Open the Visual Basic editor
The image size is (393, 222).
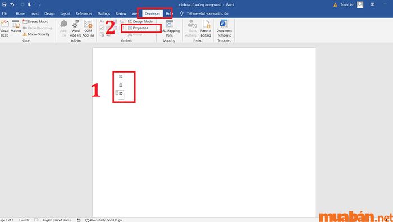pyautogui.click(x=4, y=28)
